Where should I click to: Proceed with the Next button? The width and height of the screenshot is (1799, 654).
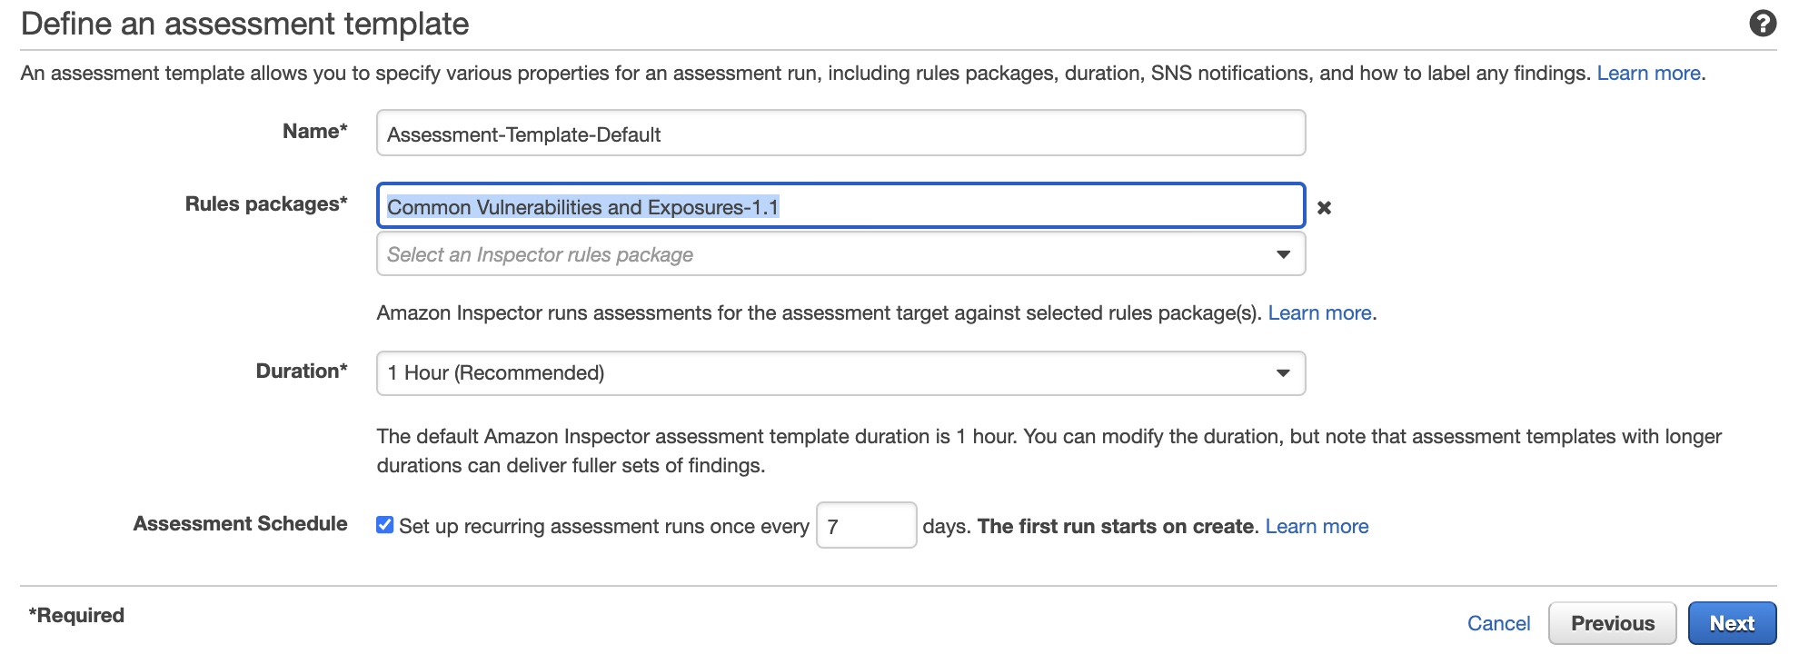pos(1732,624)
